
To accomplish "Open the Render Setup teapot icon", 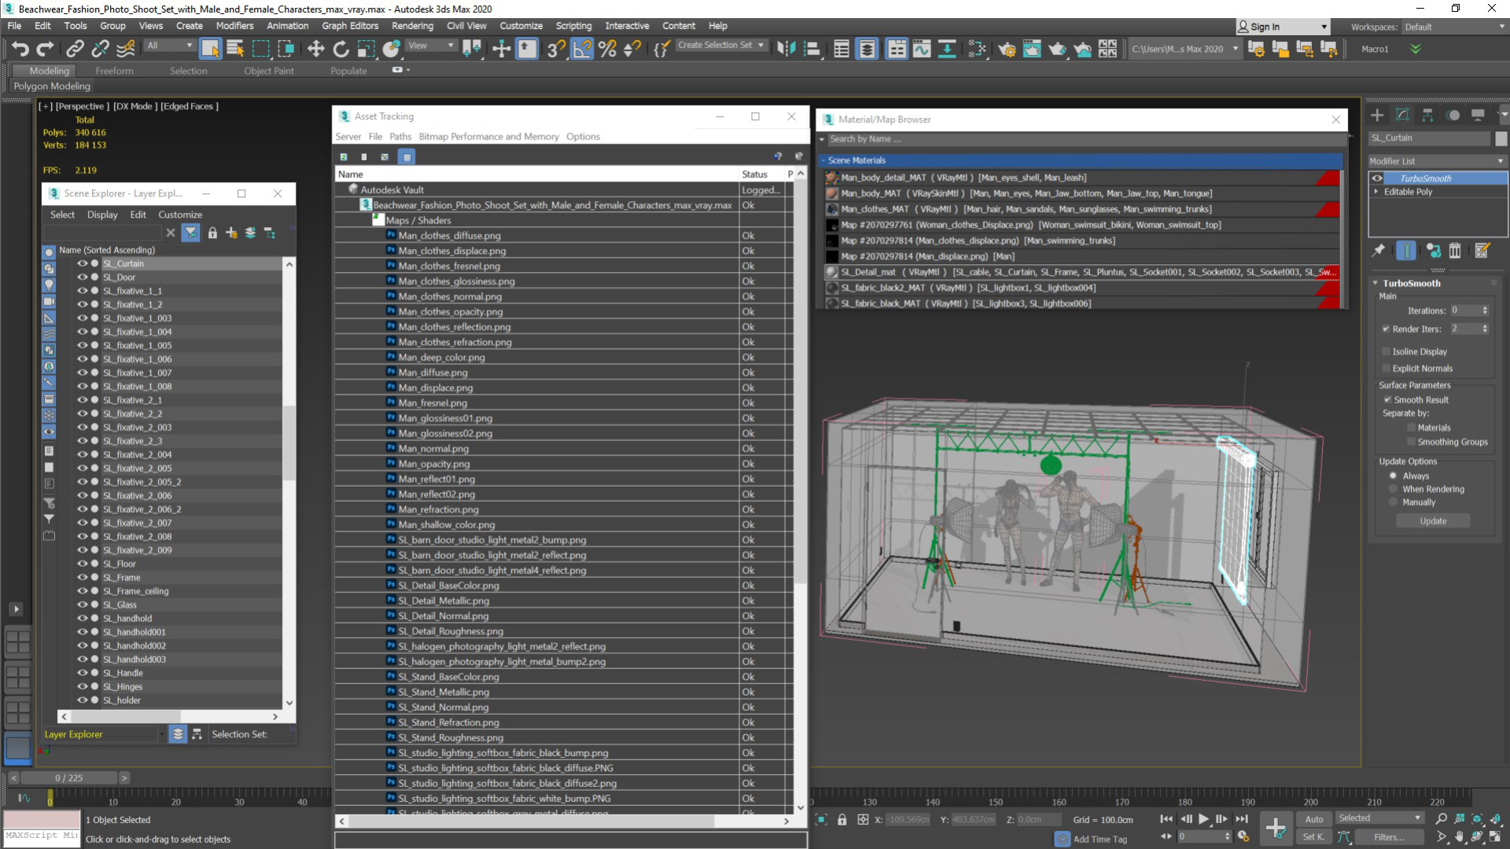I will point(1007,49).
